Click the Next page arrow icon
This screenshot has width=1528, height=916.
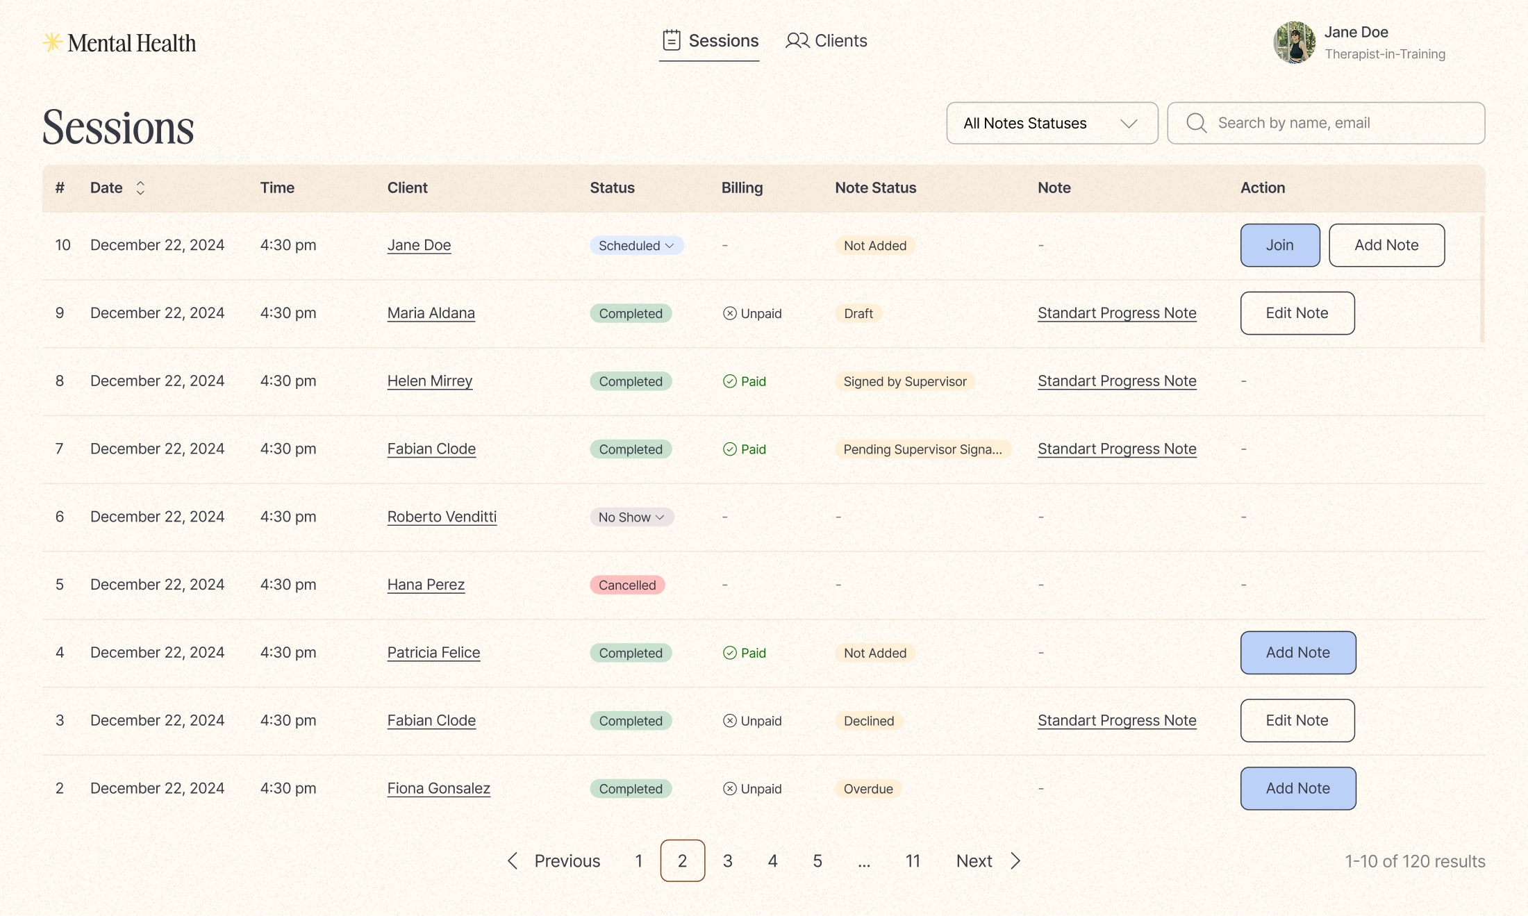click(x=1015, y=860)
